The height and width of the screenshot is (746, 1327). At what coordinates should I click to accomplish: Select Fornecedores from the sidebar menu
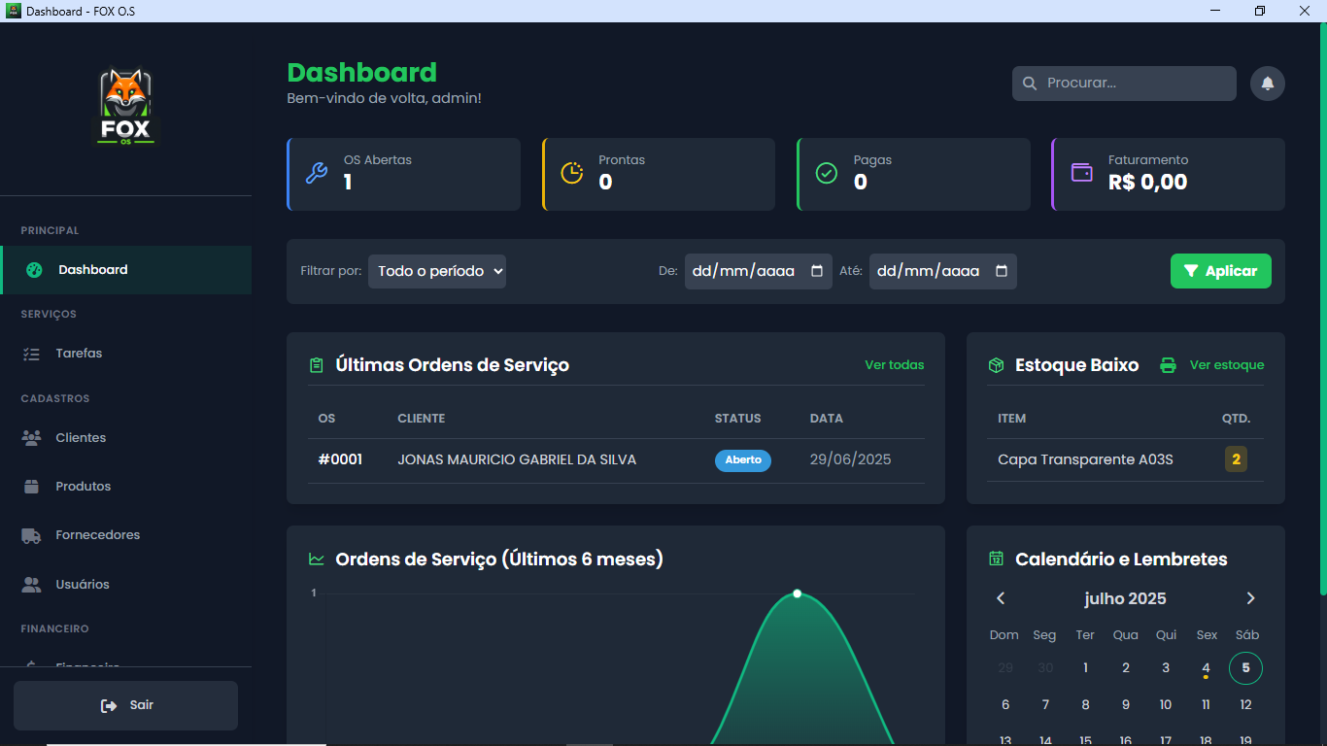pyautogui.click(x=97, y=535)
